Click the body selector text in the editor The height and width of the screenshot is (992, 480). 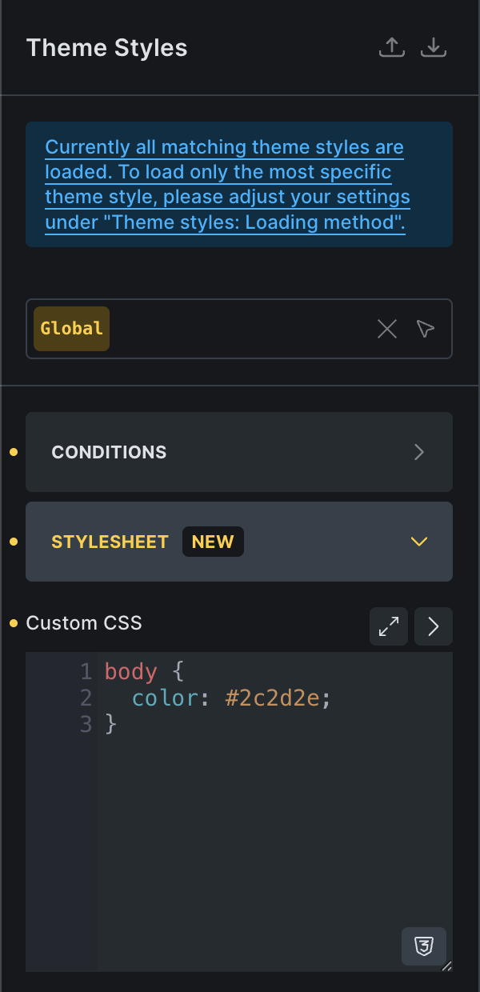pos(130,671)
